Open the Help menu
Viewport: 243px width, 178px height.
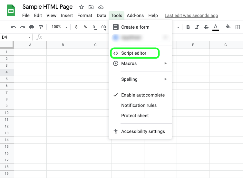coord(153,15)
